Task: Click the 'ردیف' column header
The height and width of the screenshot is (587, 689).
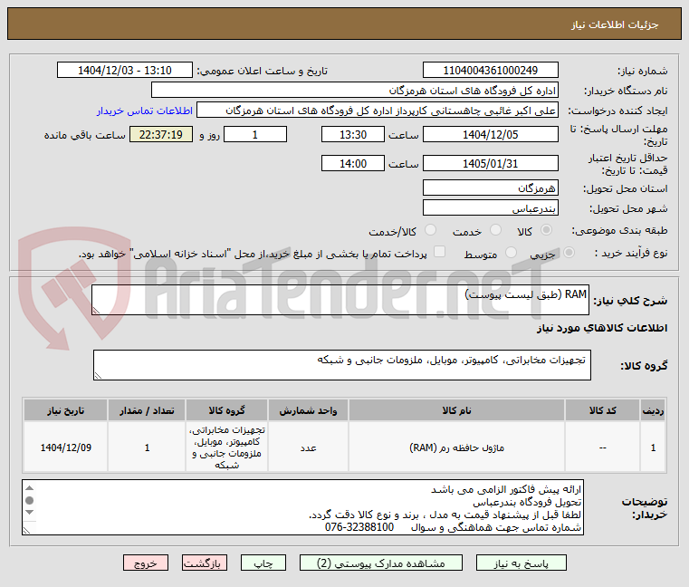Action: (x=653, y=410)
